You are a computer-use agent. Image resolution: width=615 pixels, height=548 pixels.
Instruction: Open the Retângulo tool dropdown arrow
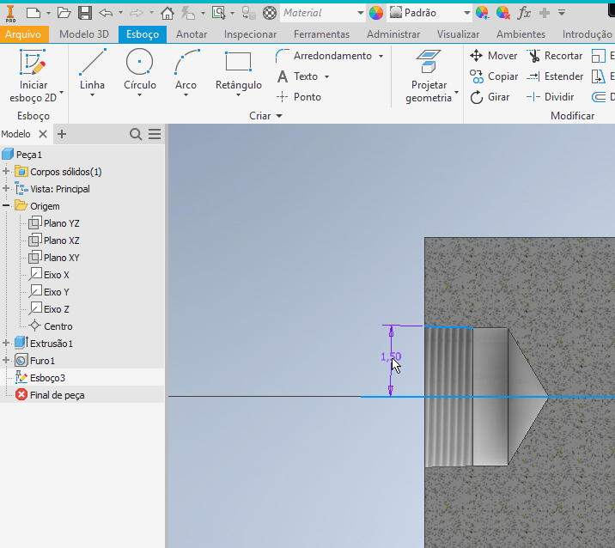pos(238,95)
